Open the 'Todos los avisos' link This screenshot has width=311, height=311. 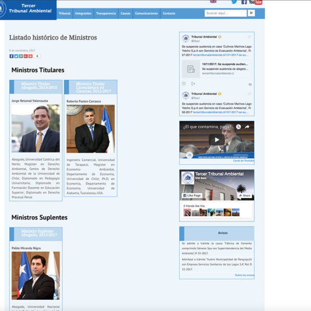click(244, 275)
